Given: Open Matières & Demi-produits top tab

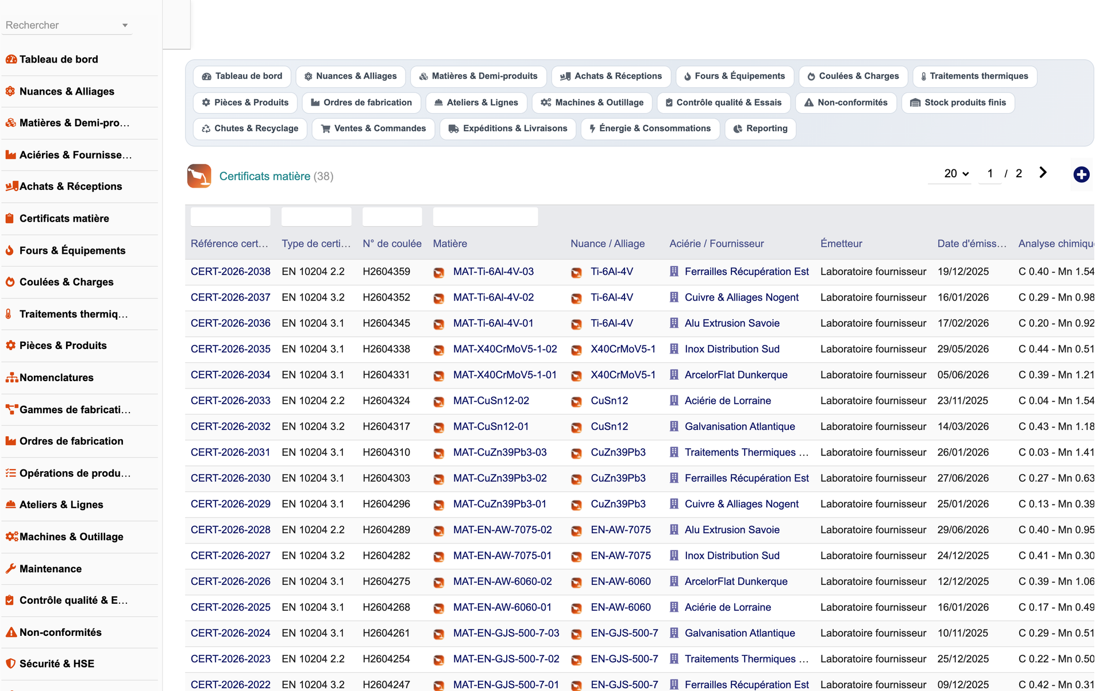Looking at the screenshot, I should coord(479,76).
